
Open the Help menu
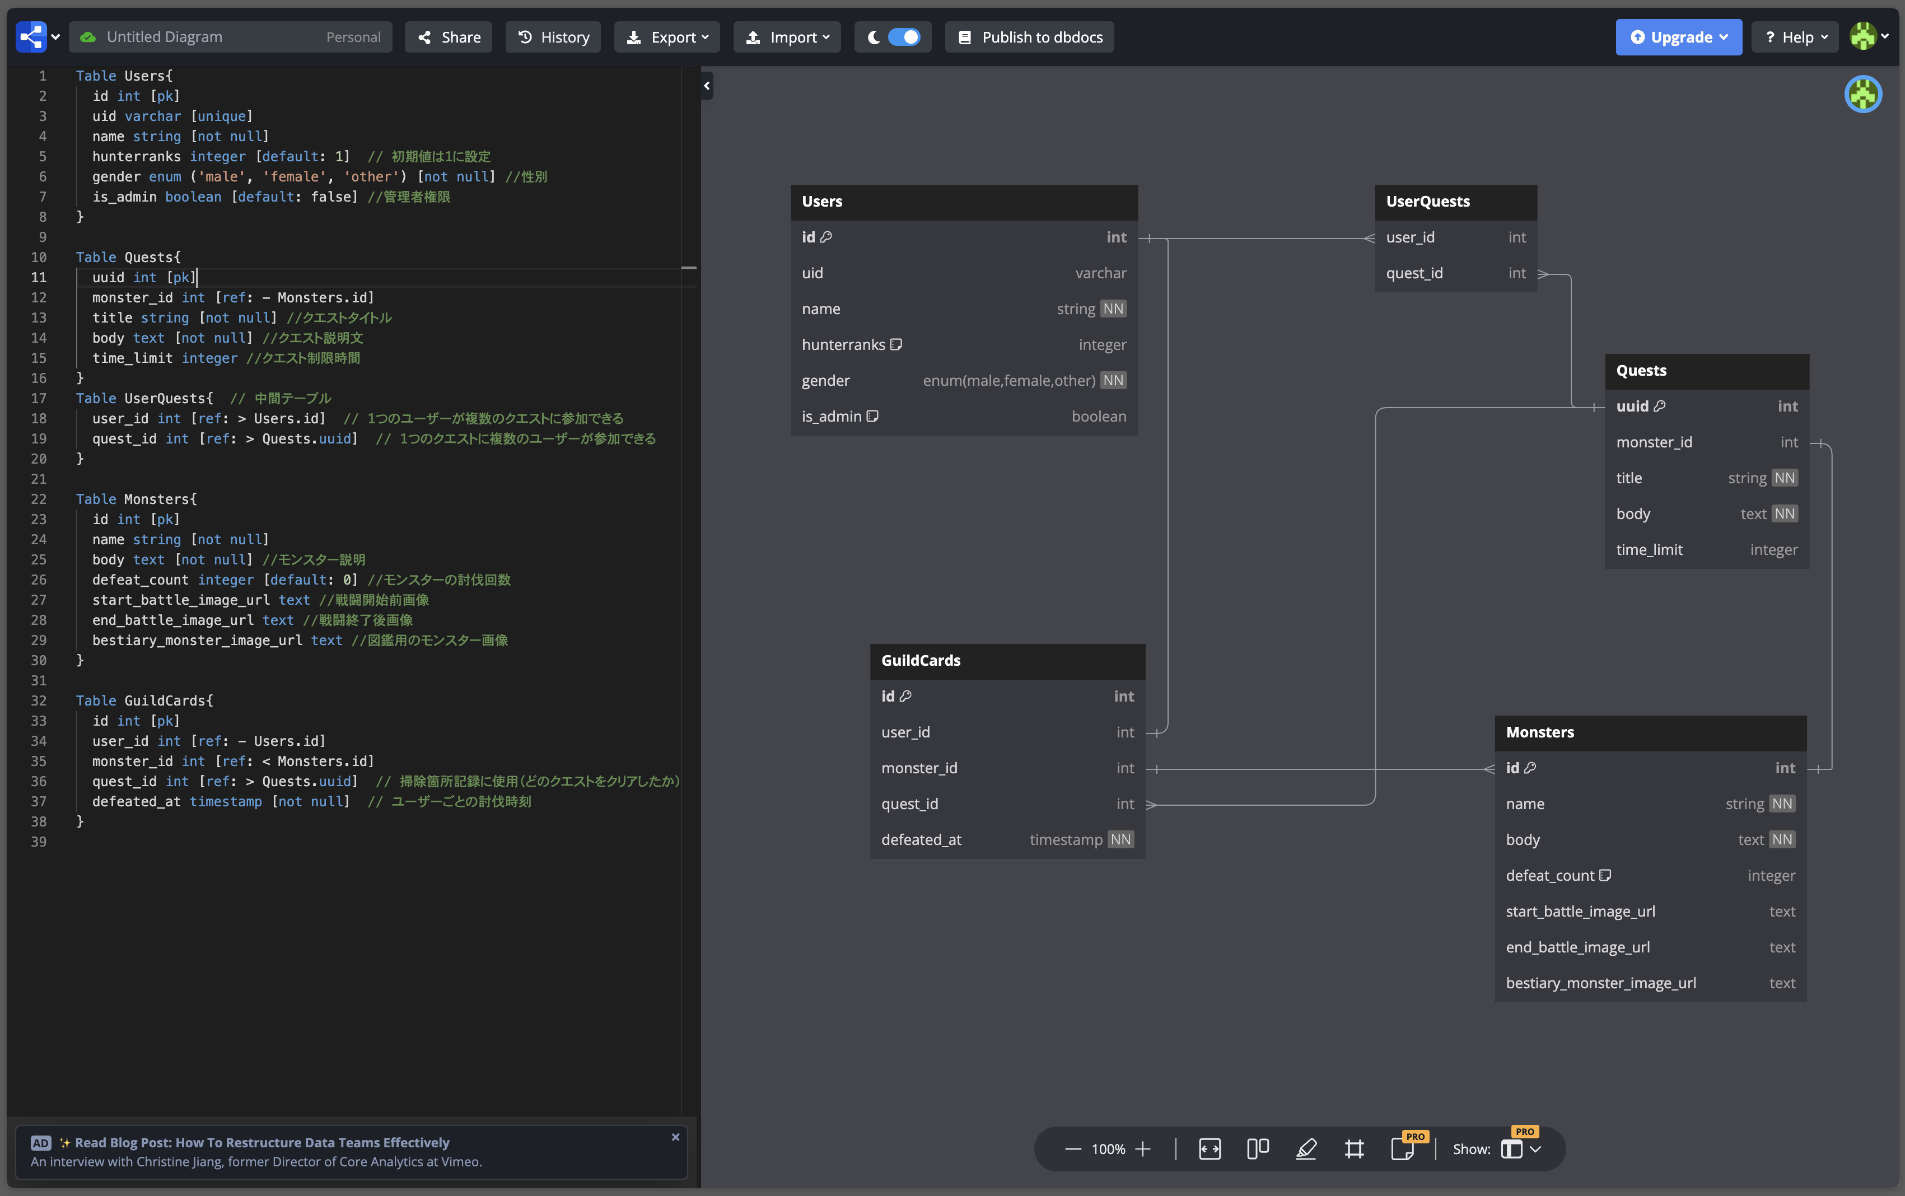tap(1794, 37)
